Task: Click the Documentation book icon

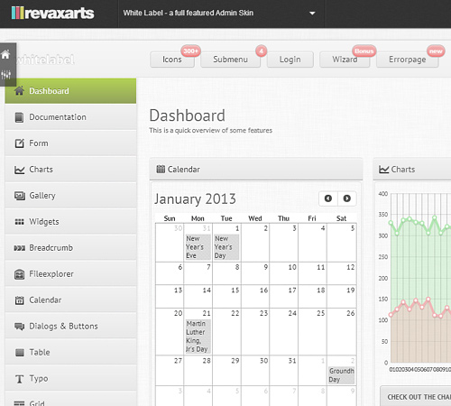Action: click(x=19, y=117)
